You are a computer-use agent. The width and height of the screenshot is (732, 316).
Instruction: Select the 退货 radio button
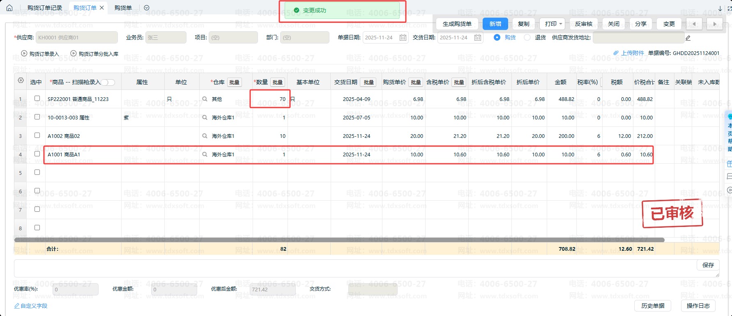[527, 37]
